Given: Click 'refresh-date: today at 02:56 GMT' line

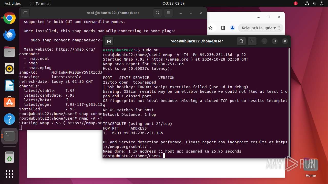Looking at the screenshot, I should pyautogui.click(x=56, y=82).
